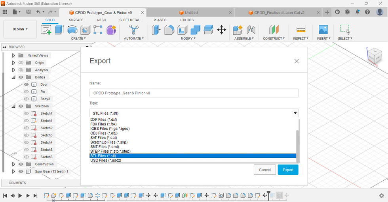
Task: Select the Revolve tool
Action: (72, 30)
